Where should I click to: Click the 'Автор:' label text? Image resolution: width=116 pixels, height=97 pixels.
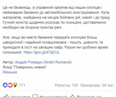point(8,62)
